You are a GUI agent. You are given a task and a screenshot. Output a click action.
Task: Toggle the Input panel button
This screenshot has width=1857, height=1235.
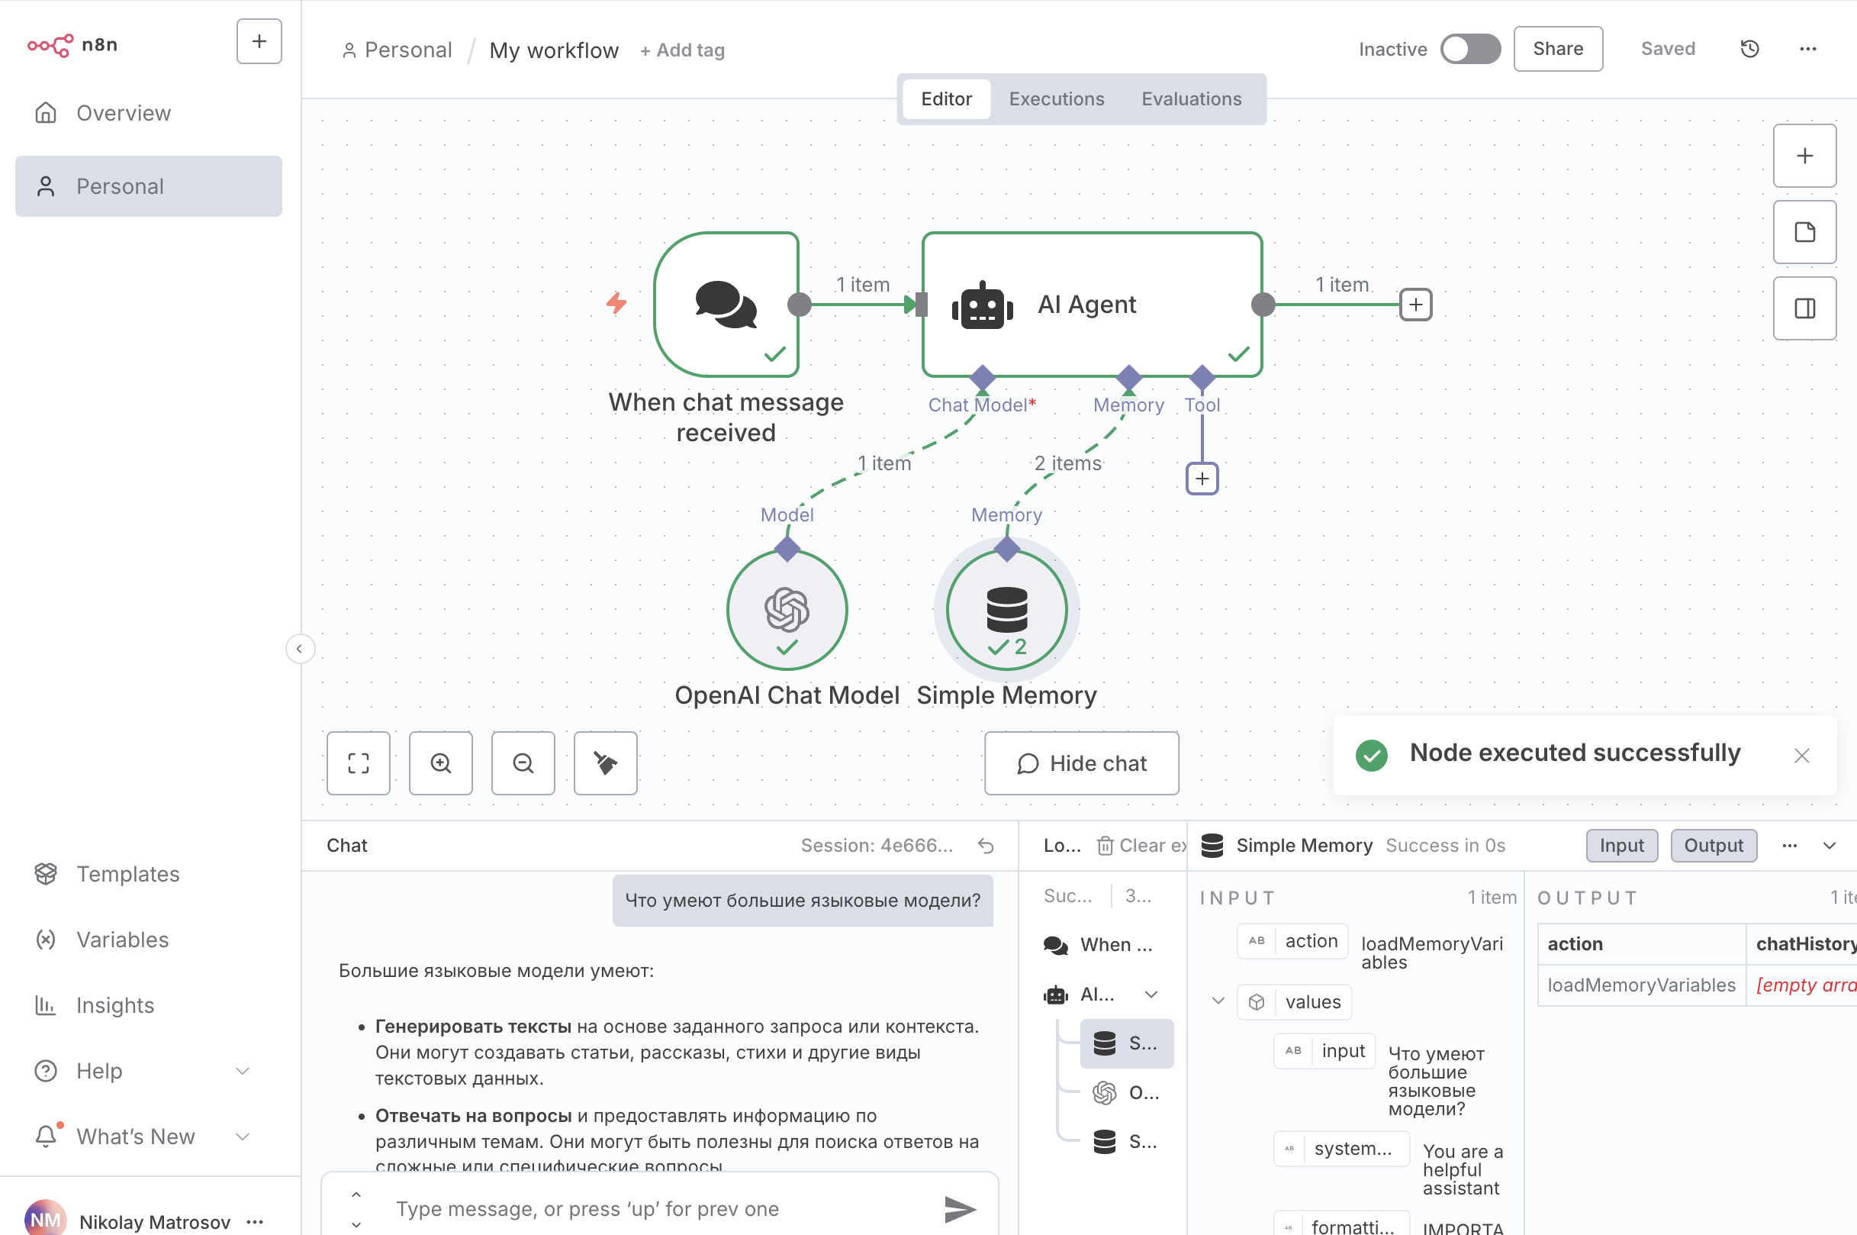click(1620, 845)
